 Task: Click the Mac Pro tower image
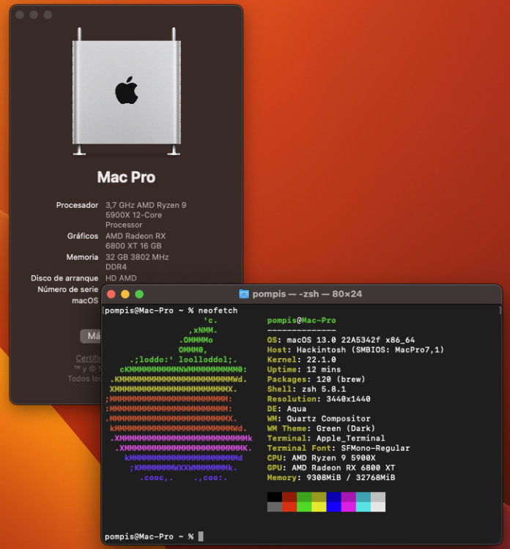tap(127, 91)
